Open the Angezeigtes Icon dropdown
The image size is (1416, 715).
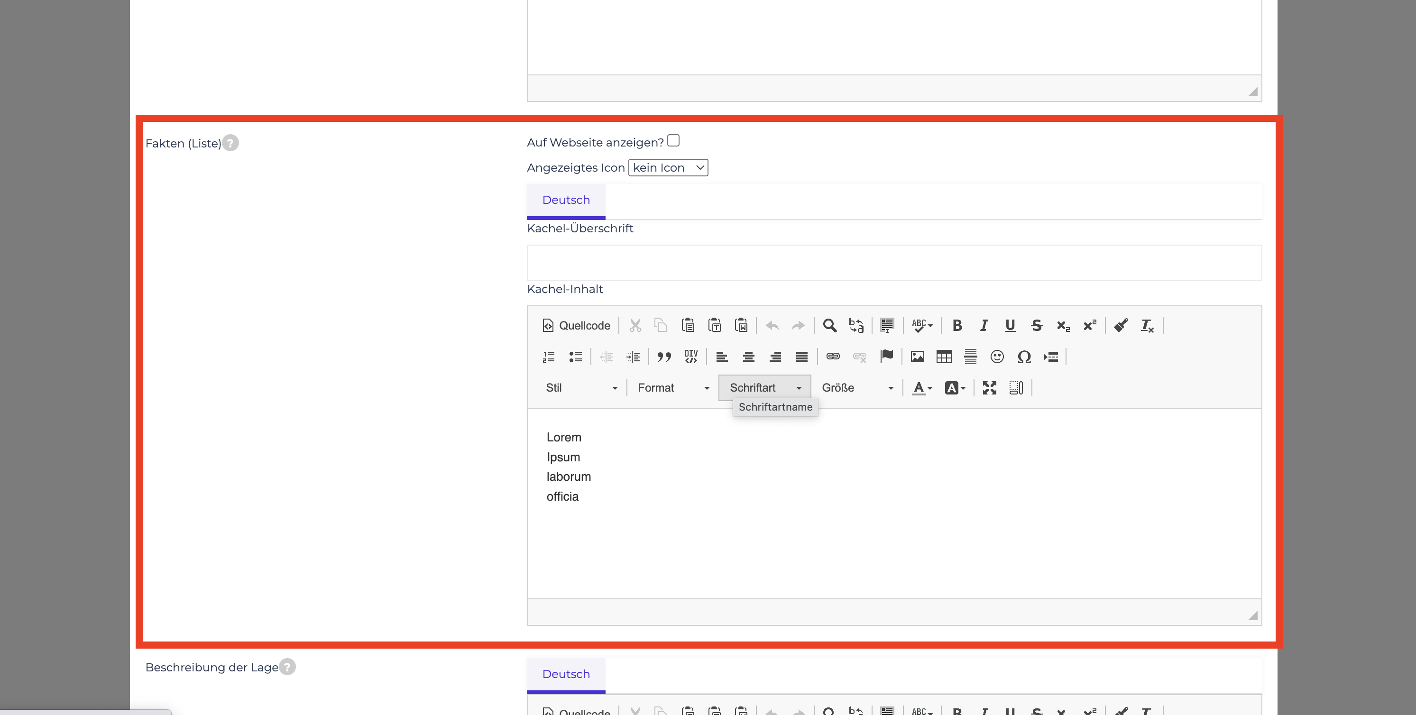click(x=668, y=168)
